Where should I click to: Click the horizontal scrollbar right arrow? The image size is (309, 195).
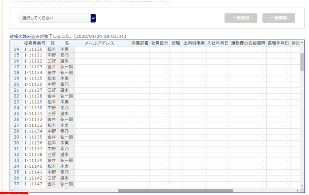point(298,190)
